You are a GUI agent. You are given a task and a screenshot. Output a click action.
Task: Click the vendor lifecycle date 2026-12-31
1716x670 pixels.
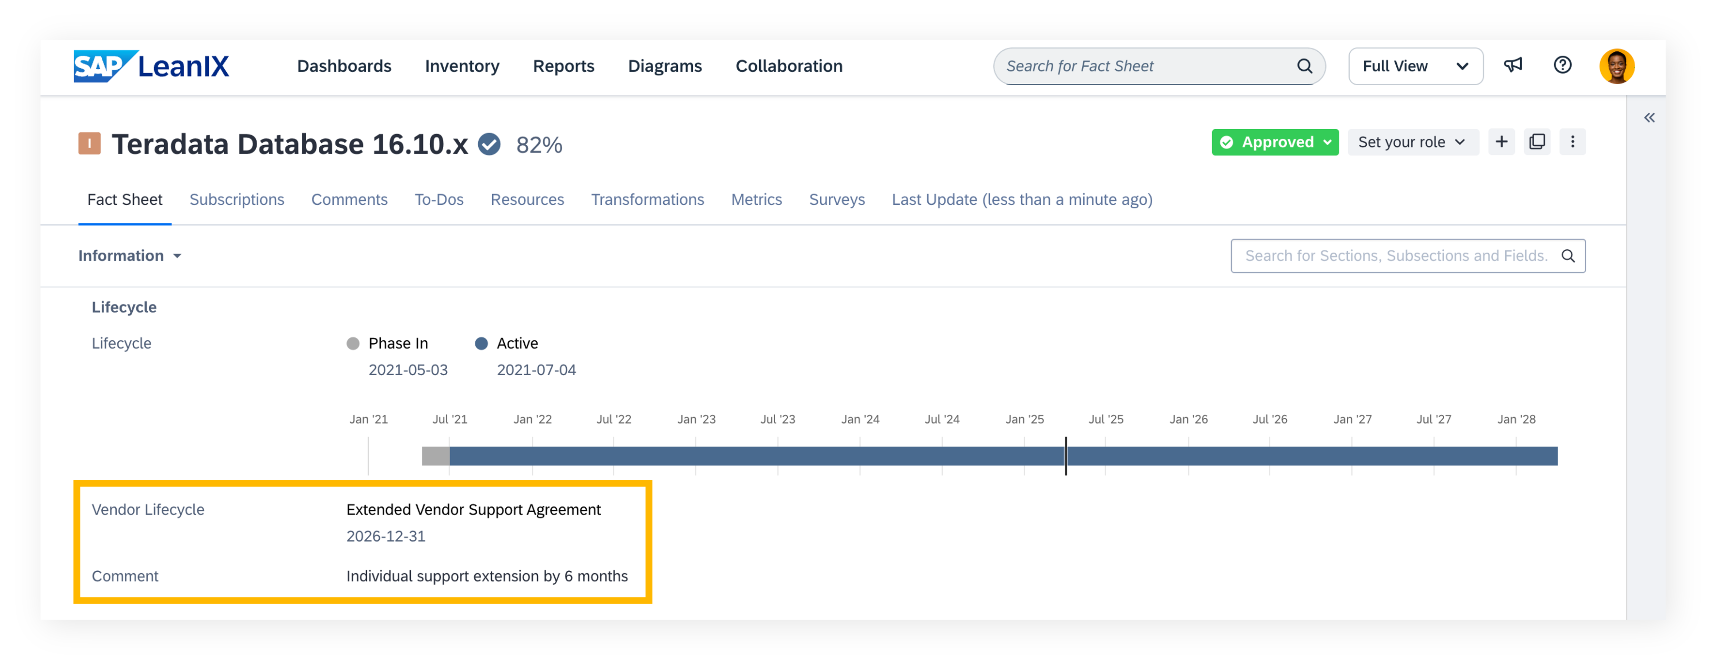coord(386,536)
